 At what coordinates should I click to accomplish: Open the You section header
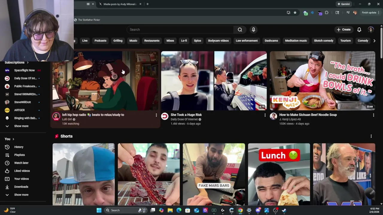point(9,139)
